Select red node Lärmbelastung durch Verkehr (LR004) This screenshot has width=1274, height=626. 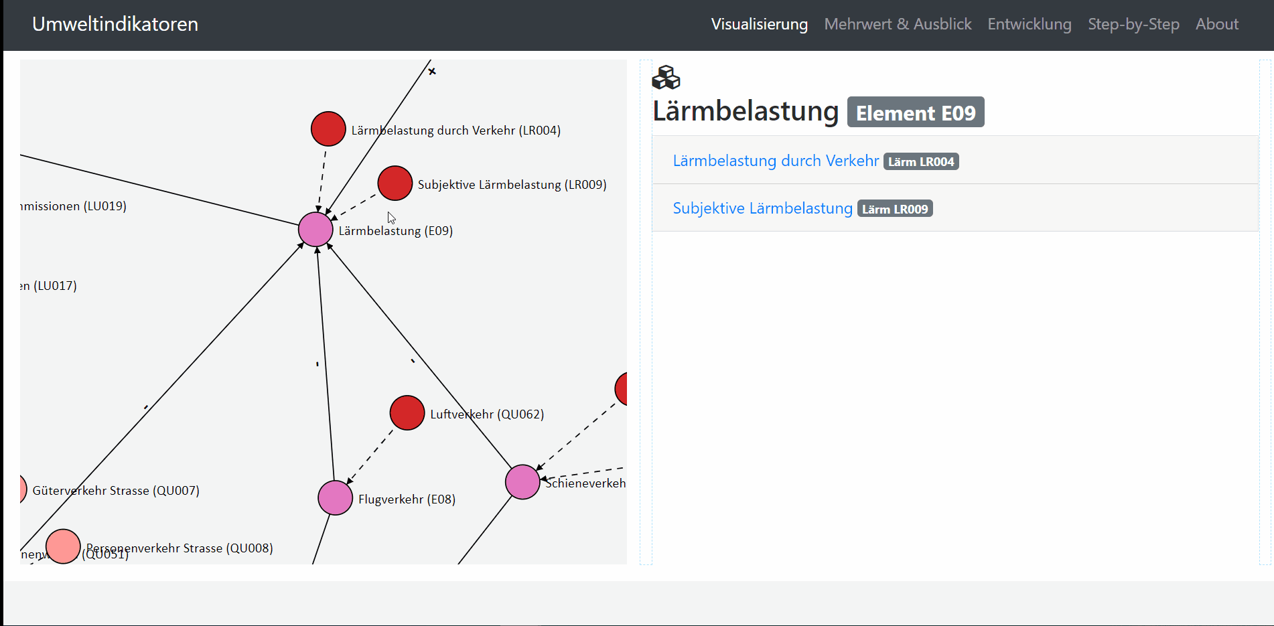(328, 129)
